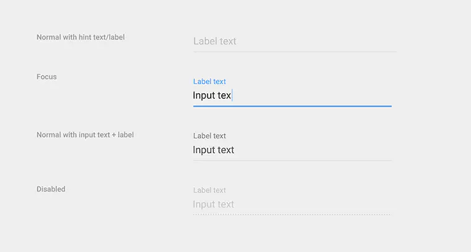Click the disabled field with faded "Input text"
This screenshot has height=252, width=471.
[291, 204]
